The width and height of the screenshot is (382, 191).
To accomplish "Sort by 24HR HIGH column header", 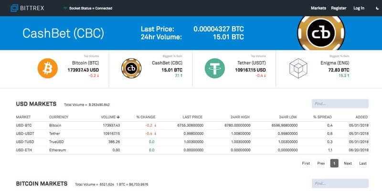I will tap(240, 117).
